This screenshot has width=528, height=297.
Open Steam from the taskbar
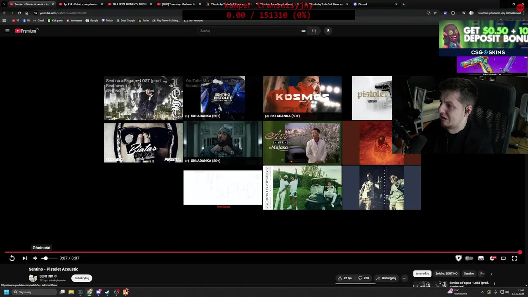point(107,292)
